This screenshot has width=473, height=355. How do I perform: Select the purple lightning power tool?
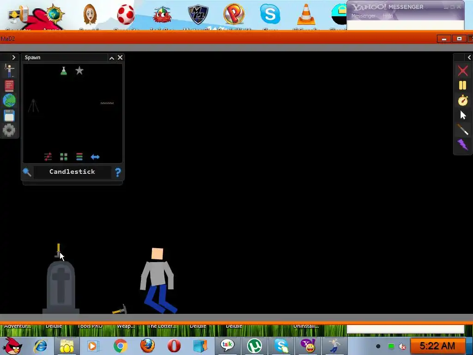(x=463, y=145)
